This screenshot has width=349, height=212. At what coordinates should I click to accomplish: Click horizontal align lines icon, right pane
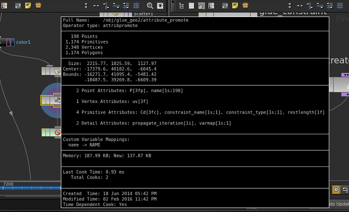319,5
